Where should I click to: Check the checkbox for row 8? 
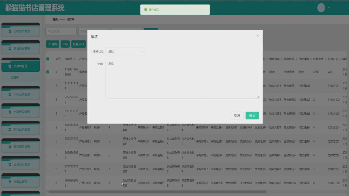[48, 169]
